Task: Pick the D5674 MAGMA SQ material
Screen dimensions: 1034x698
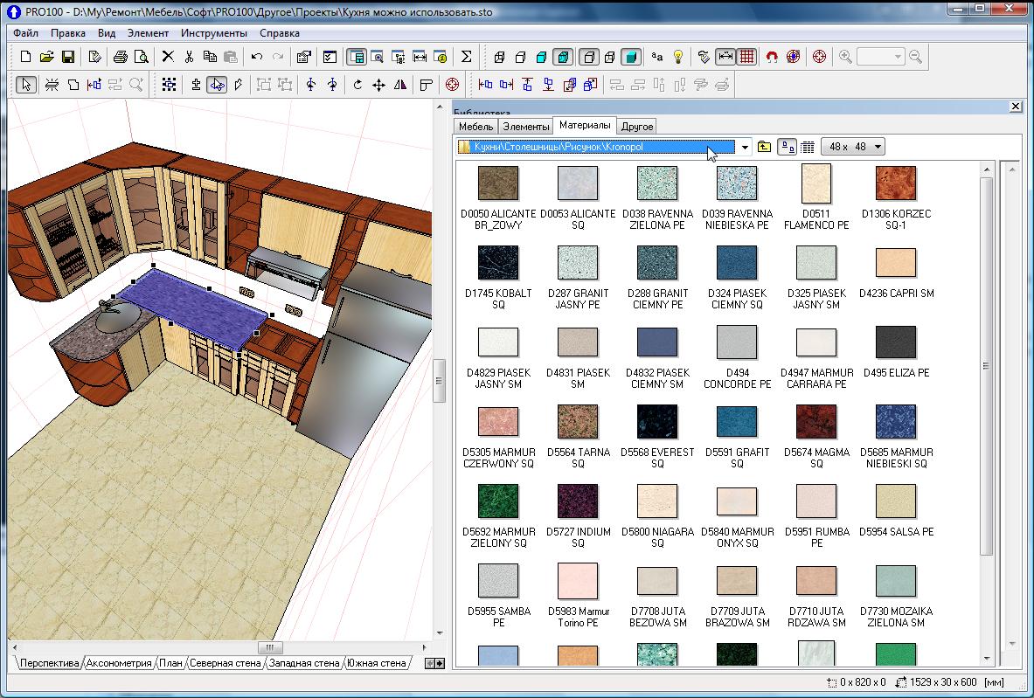Action: pyautogui.click(x=815, y=422)
